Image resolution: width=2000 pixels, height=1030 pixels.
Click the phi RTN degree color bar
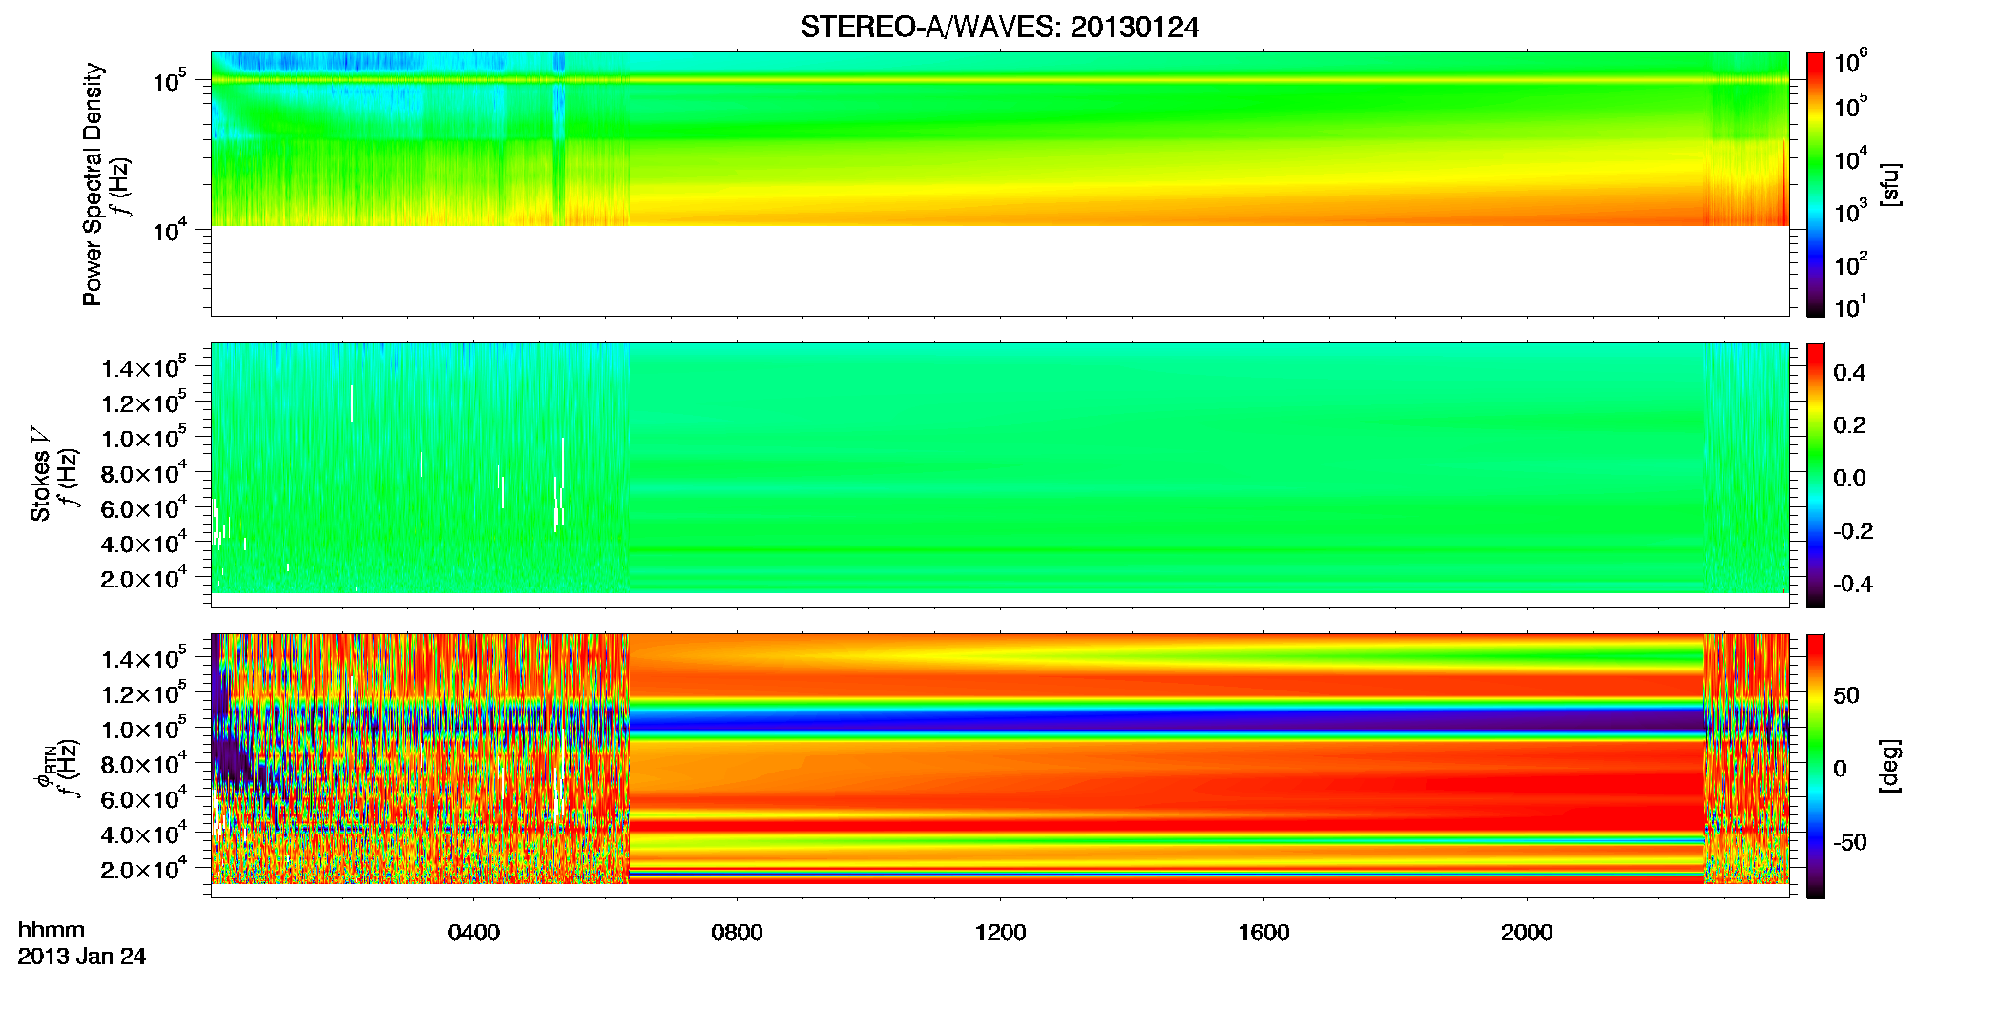(x=1816, y=766)
